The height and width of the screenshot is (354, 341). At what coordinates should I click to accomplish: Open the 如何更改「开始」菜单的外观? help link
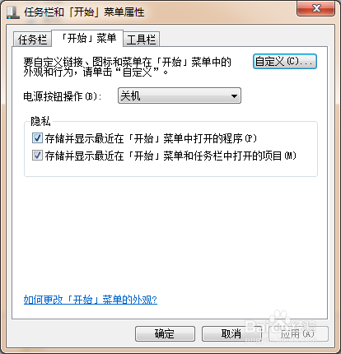(91, 300)
